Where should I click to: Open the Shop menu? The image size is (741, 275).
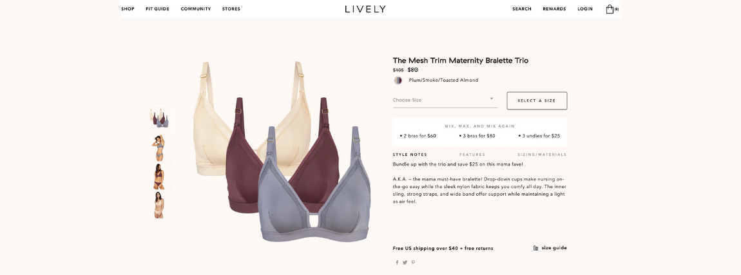128,9
